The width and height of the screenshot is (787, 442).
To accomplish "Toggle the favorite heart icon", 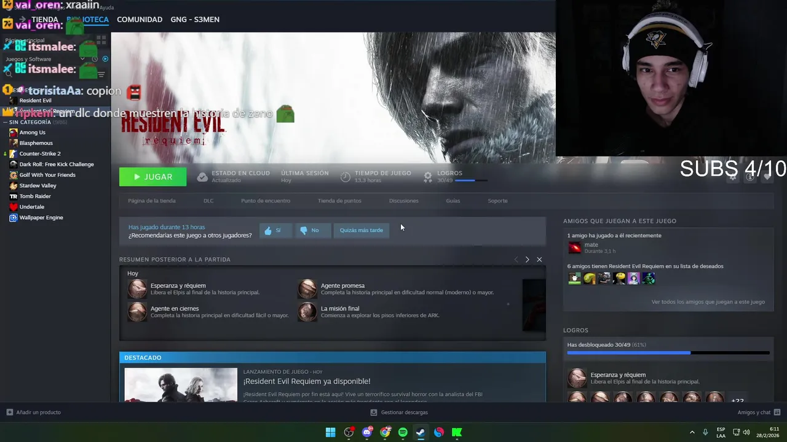I will click(767, 177).
